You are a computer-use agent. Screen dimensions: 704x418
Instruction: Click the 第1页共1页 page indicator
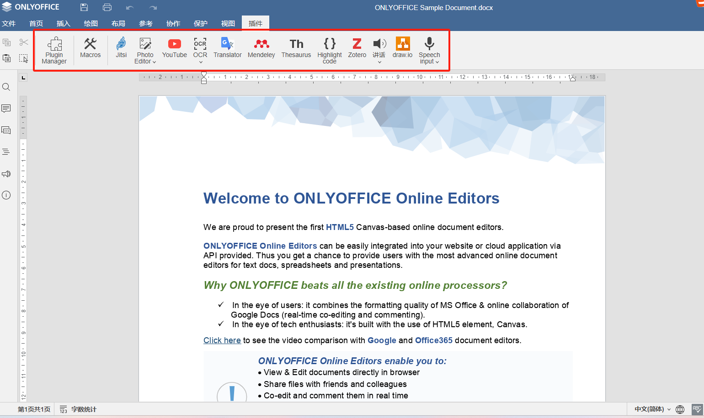point(34,409)
